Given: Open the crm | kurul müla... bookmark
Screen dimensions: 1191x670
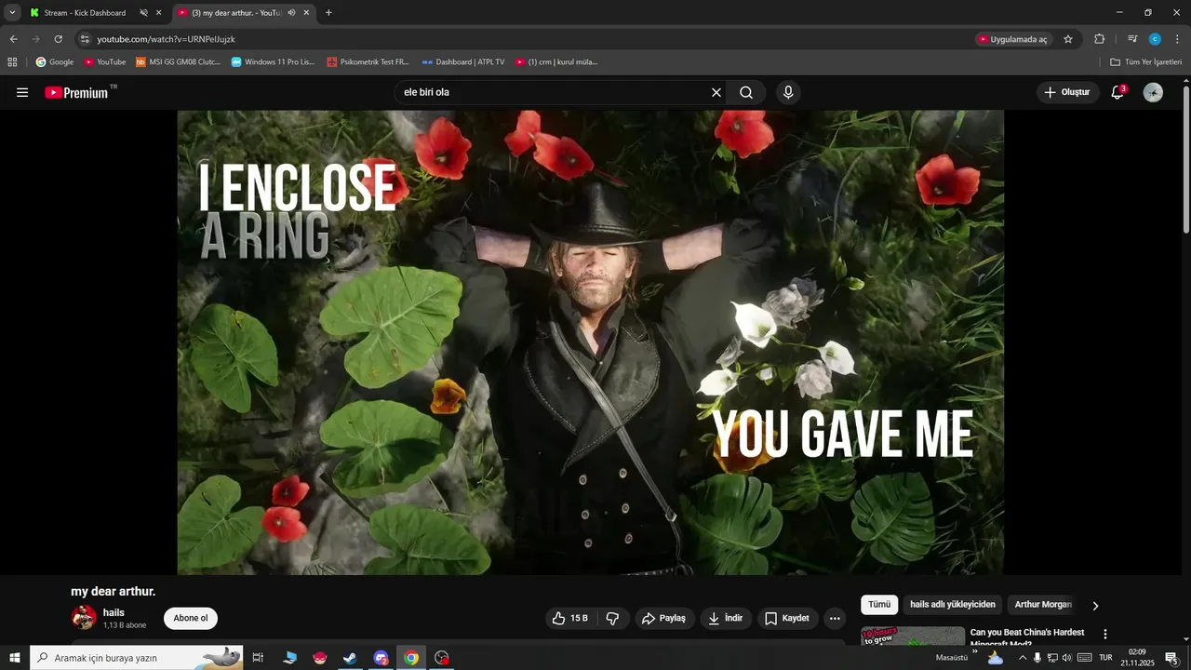Looking at the screenshot, I should (x=556, y=61).
